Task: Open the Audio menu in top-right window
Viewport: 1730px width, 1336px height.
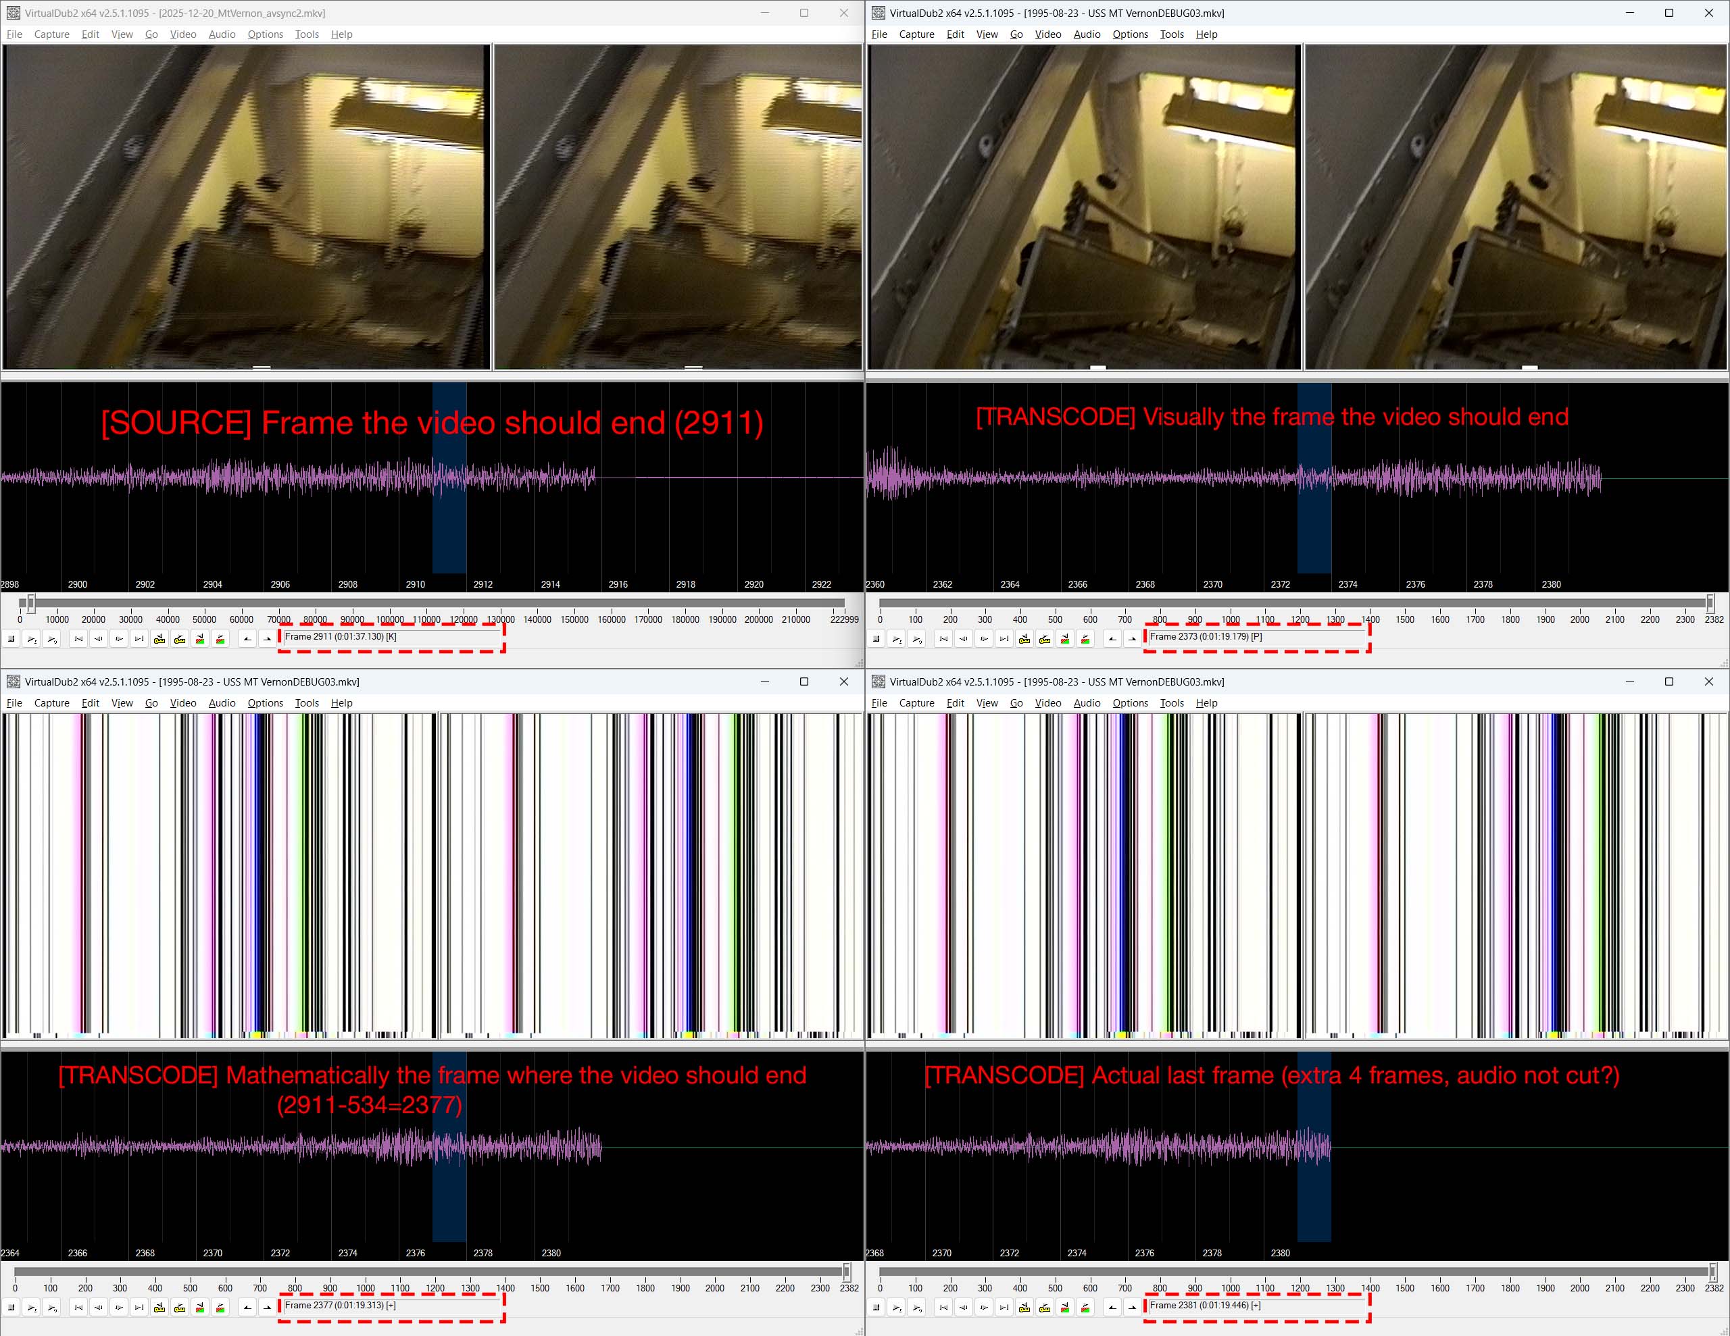Action: [x=1087, y=34]
